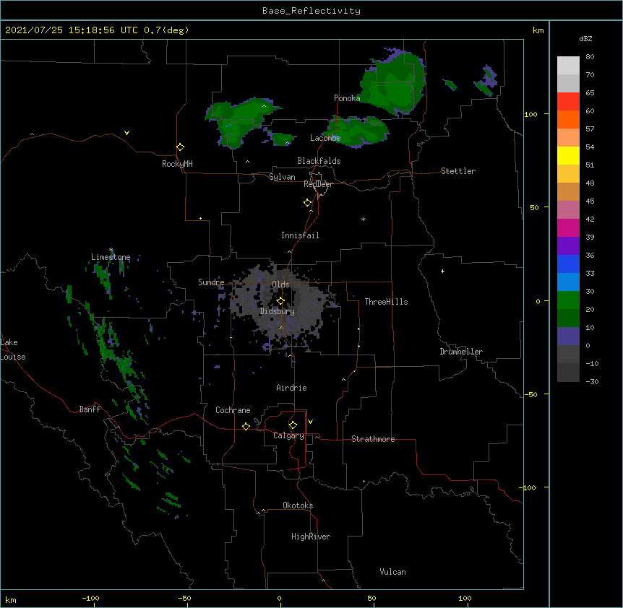The height and width of the screenshot is (608, 623).
Task: Click the yellow V marker east of Calgary
Action: tap(310, 422)
